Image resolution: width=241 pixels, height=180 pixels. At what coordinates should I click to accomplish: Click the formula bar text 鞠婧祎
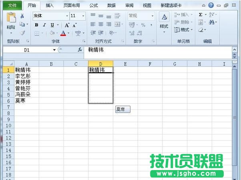(x=96, y=49)
